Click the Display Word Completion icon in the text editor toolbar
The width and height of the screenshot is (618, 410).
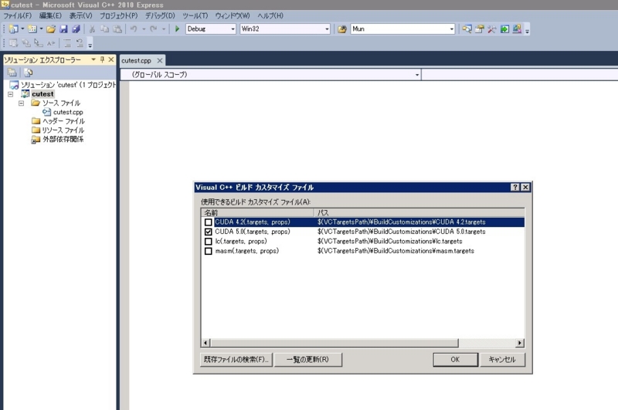[x=51, y=43]
